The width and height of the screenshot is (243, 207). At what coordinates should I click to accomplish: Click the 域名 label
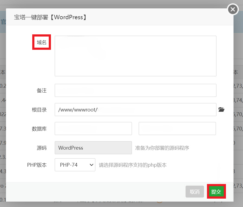pyautogui.click(x=41, y=42)
